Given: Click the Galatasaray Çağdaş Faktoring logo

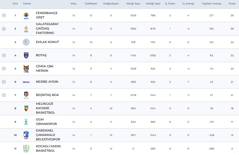Looking at the screenshot, I should coord(26,29).
